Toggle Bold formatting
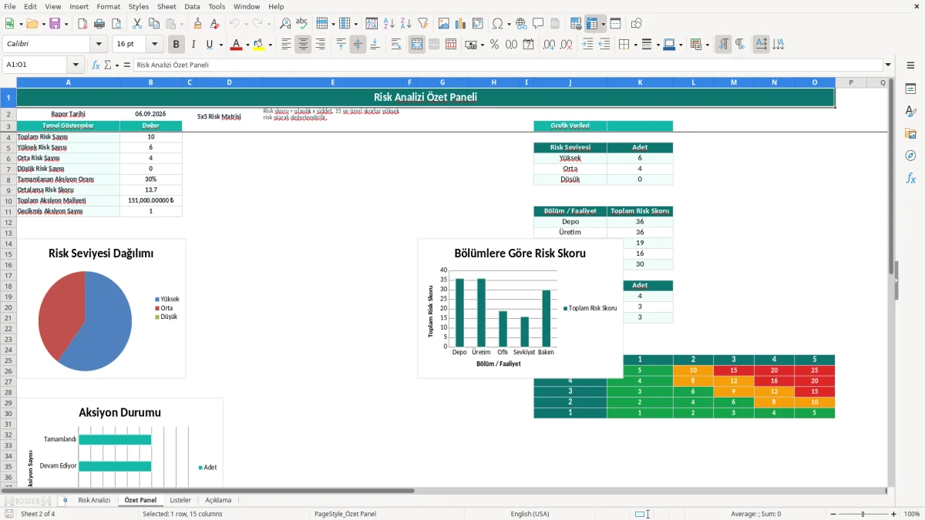The width and height of the screenshot is (925, 520). click(x=177, y=45)
